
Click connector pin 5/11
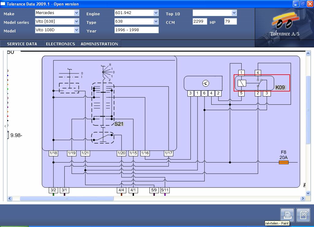pos(165,190)
